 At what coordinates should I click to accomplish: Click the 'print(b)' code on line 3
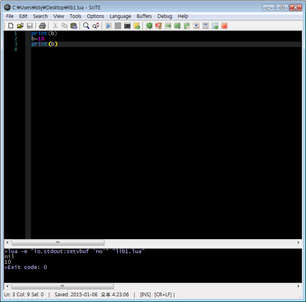coord(44,44)
